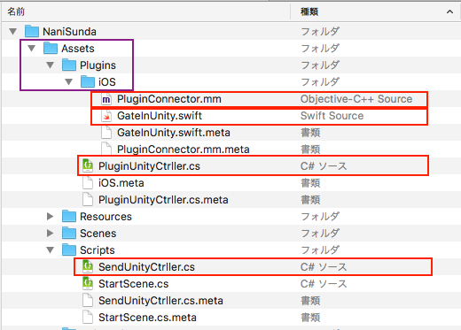461x330 pixels.
Task: Collapse the iOS folder disclosure triangle
Action: (x=68, y=81)
